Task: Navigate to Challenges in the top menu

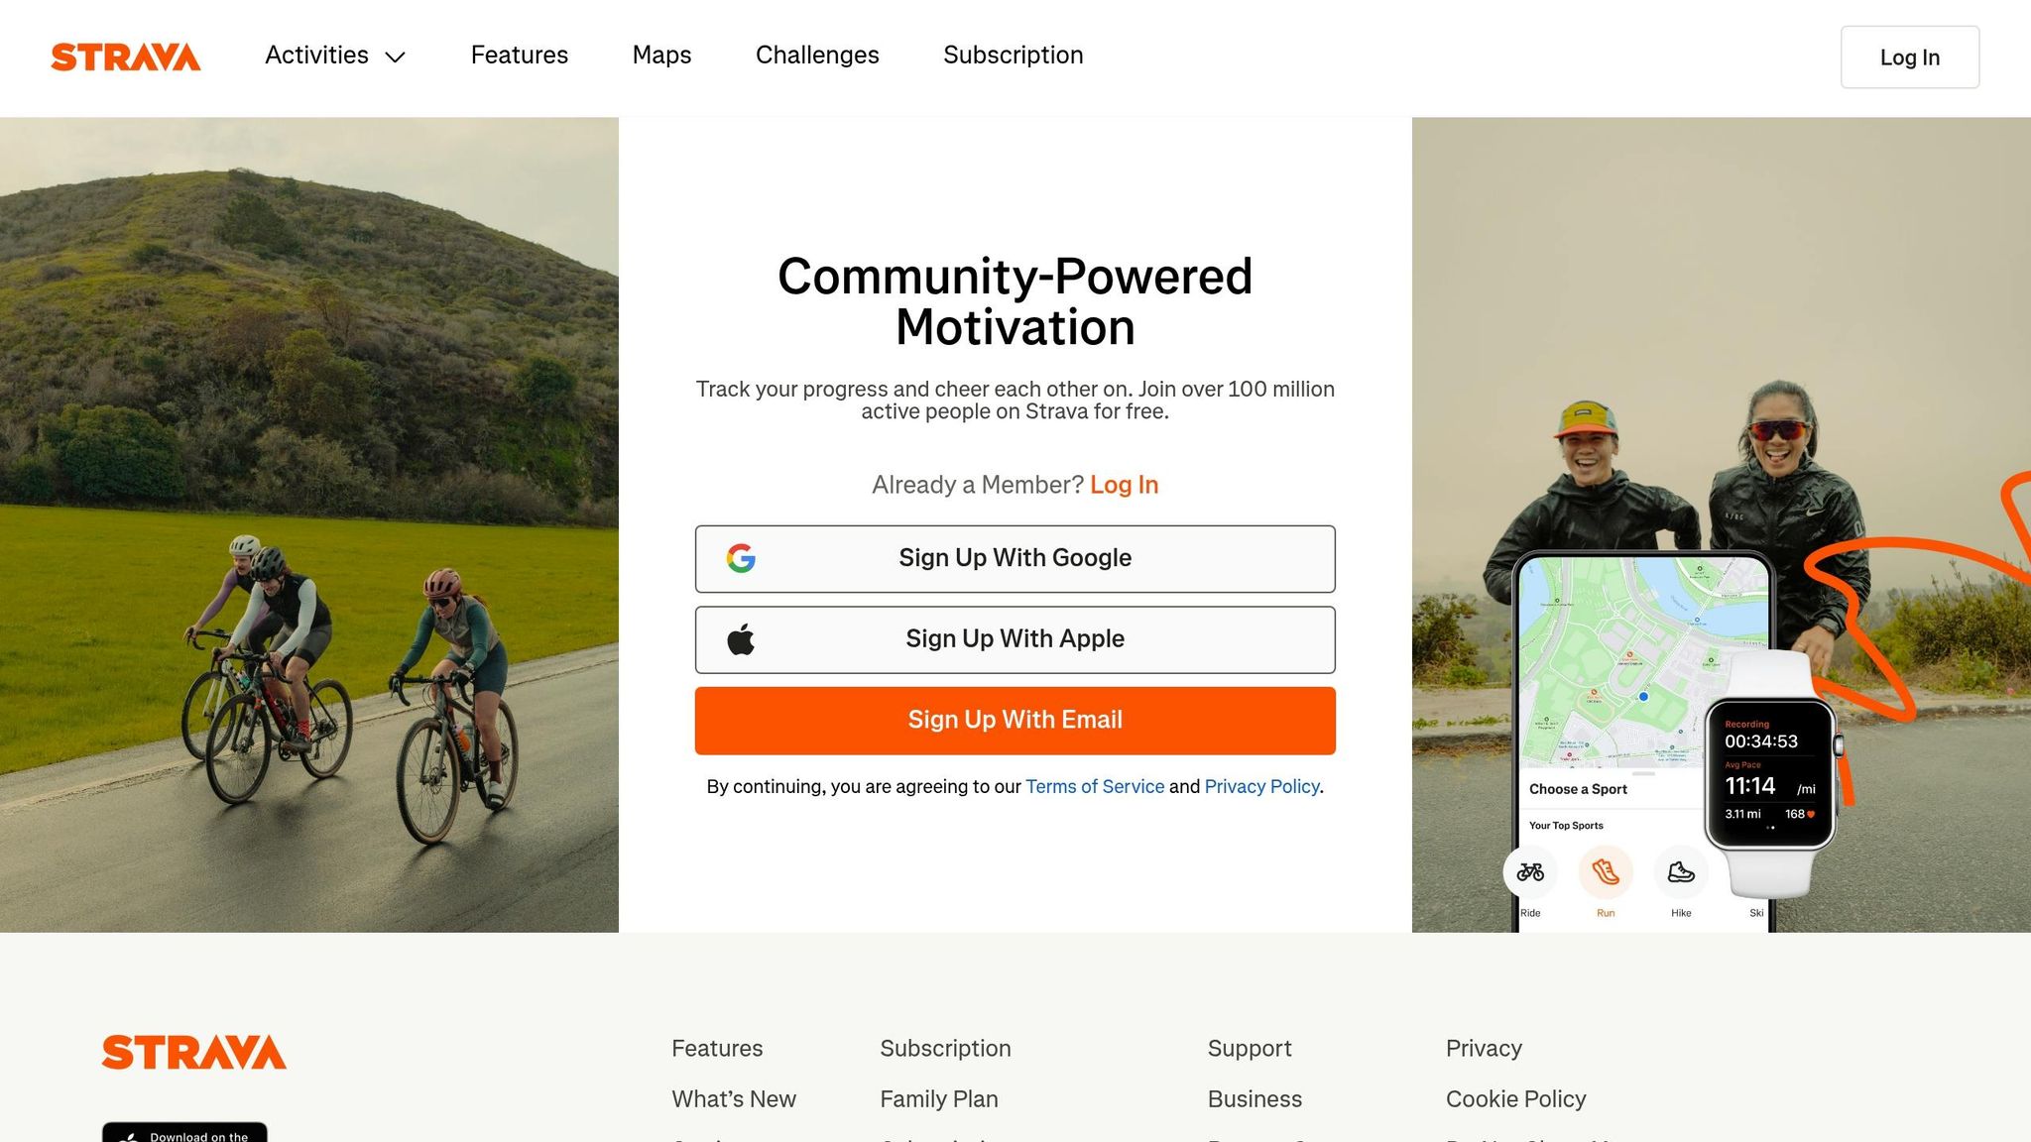Action: point(817,57)
